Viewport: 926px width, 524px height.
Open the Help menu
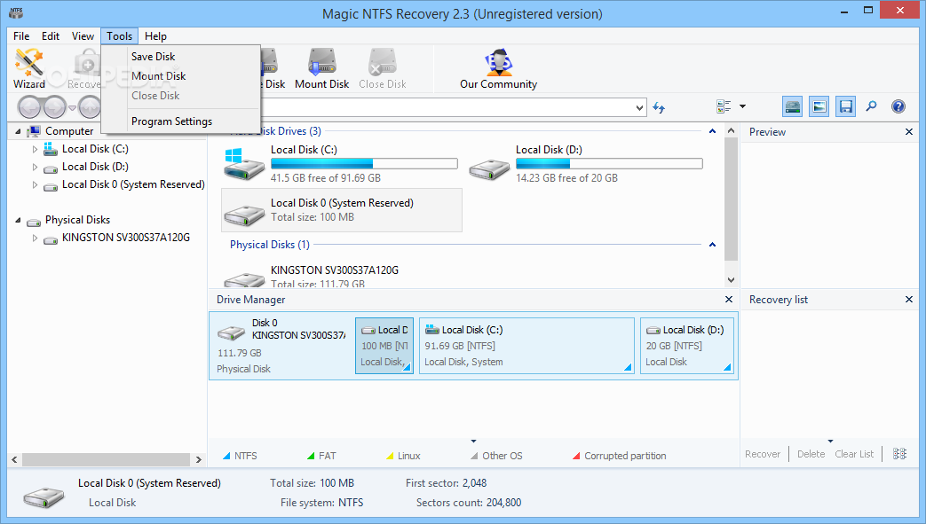[156, 36]
